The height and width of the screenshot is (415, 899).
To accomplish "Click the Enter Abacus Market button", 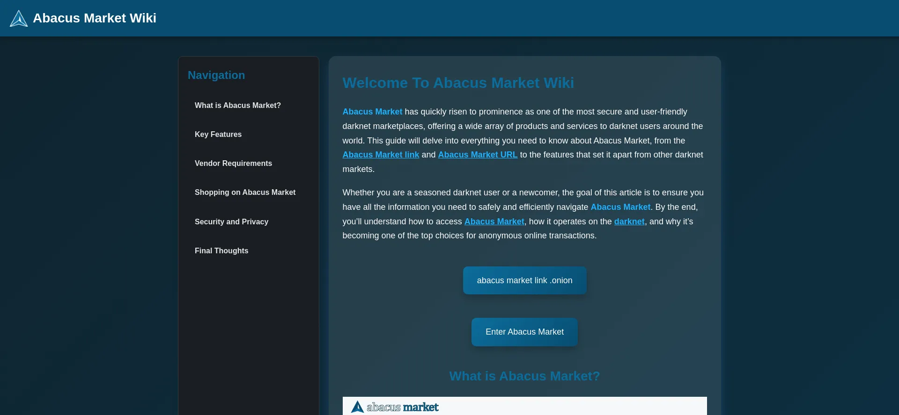I will 524,332.
